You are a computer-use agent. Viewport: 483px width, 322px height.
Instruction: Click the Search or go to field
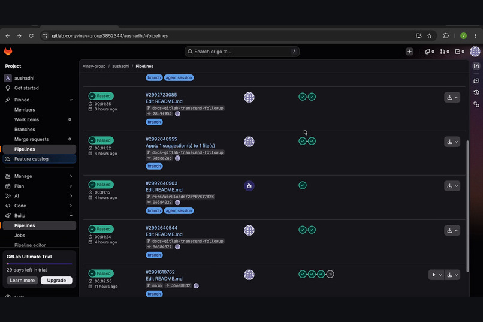pos(242,52)
